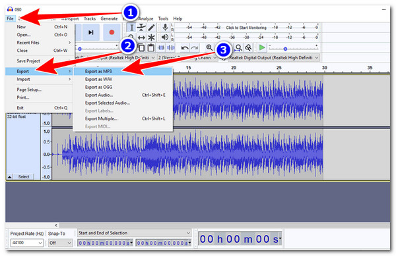Screen dimensions: 396x256
Task: Collapse the track using the triangle button
Action: tap(9, 177)
